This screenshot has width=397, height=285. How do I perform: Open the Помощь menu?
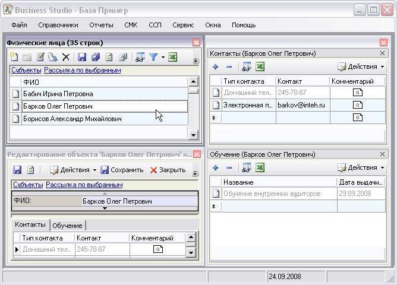(x=244, y=25)
